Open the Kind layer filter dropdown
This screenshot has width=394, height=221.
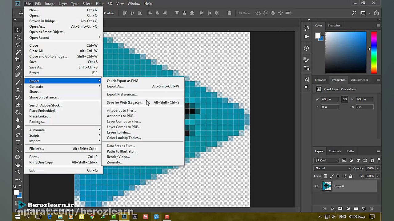click(327, 160)
